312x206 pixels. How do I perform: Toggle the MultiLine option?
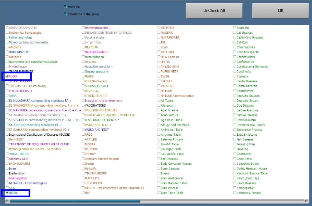pos(65,7)
